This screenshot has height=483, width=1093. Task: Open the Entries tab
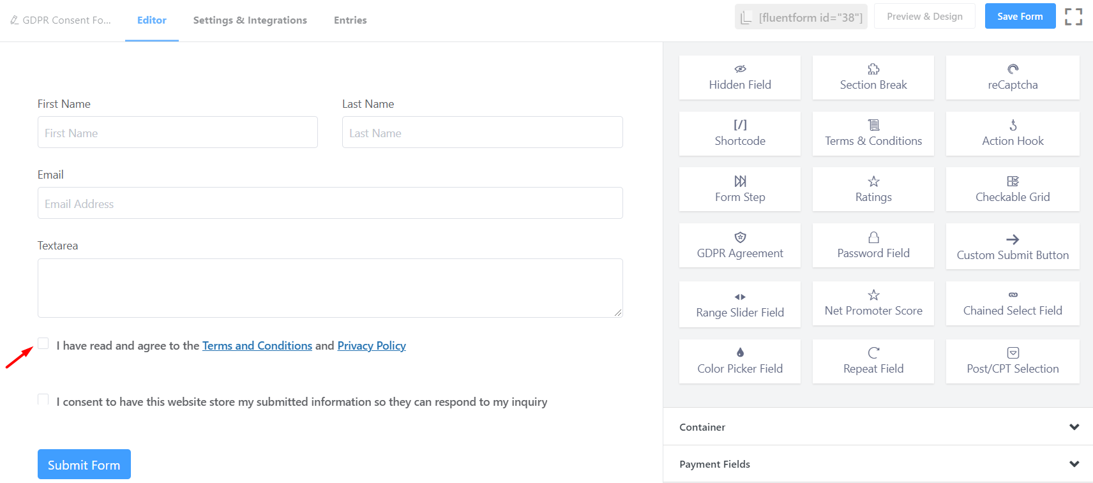[x=350, y=20]
